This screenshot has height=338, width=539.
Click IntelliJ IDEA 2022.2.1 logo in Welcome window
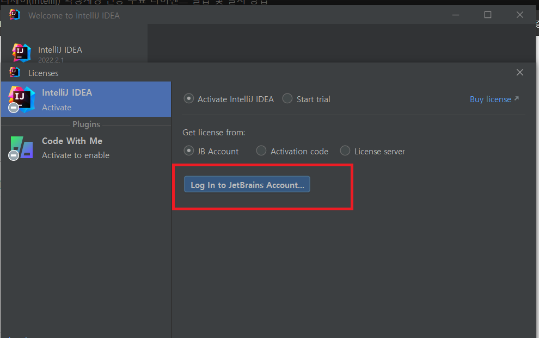click(21, 53)
